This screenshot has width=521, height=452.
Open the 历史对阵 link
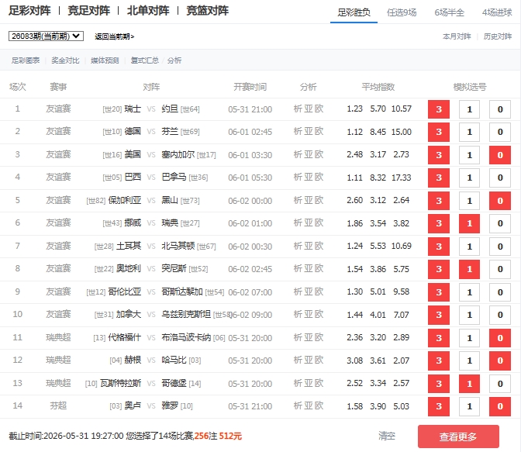click(x=498, y=36)
